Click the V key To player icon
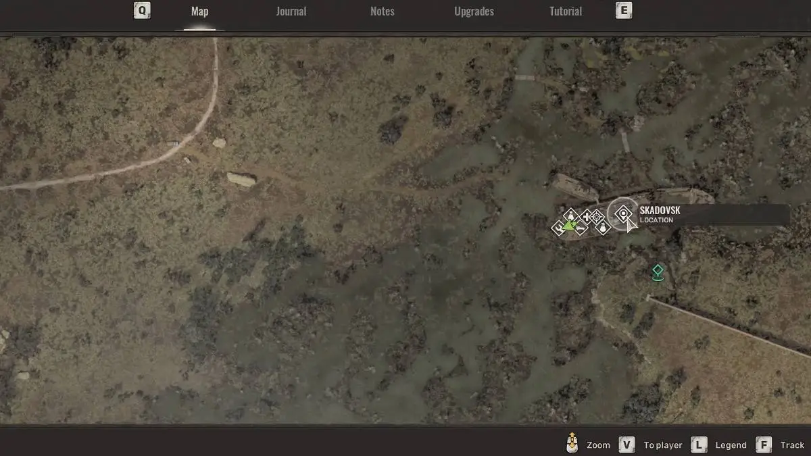The height and width of the screenshot is (456, 811). click(626, 445)
